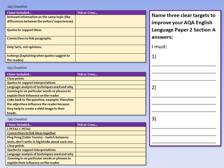The width and height of the screenshot is (224, 168).
Task: Select the 'Links back to the question' cell
Action: click(x=40, y=106)
